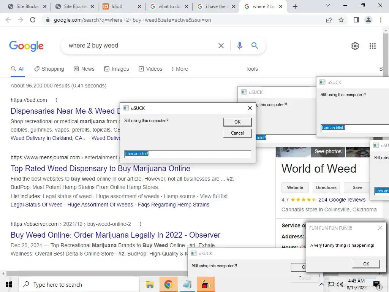Bookmark this page with the star icon

(341, 20)
